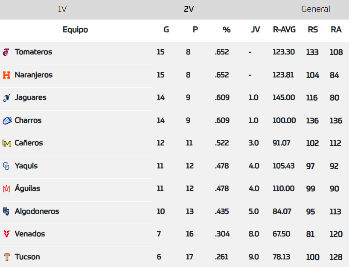Screen dimensions: 349x267
Task: Click the Jaguares team logo
Action: coord(6,98)
